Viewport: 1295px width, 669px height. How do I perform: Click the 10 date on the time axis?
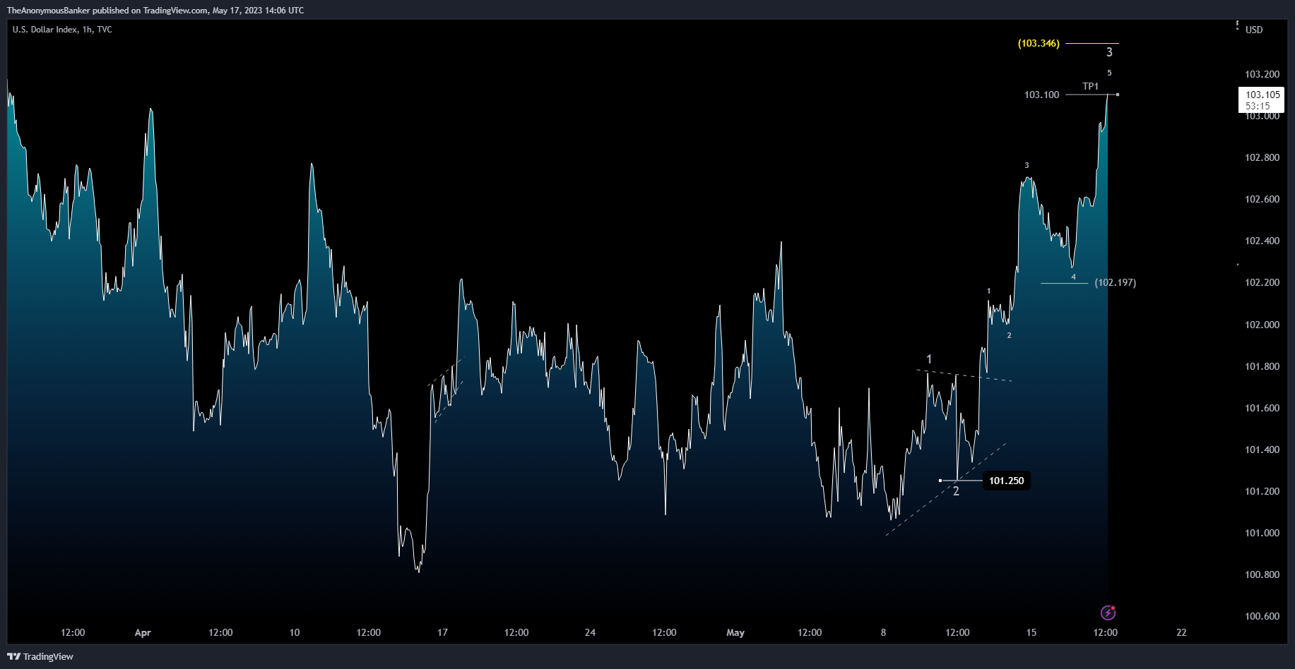point(295,632)
